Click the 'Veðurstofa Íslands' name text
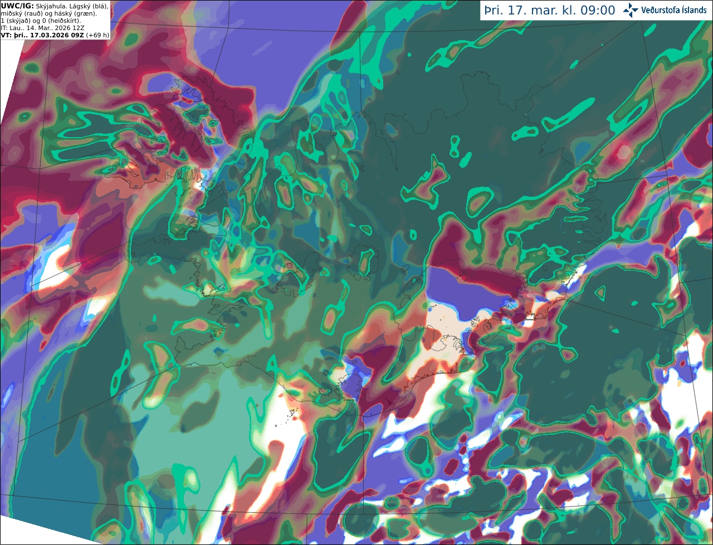This screenshot has height=545, width=713. (x=674, y=10)
